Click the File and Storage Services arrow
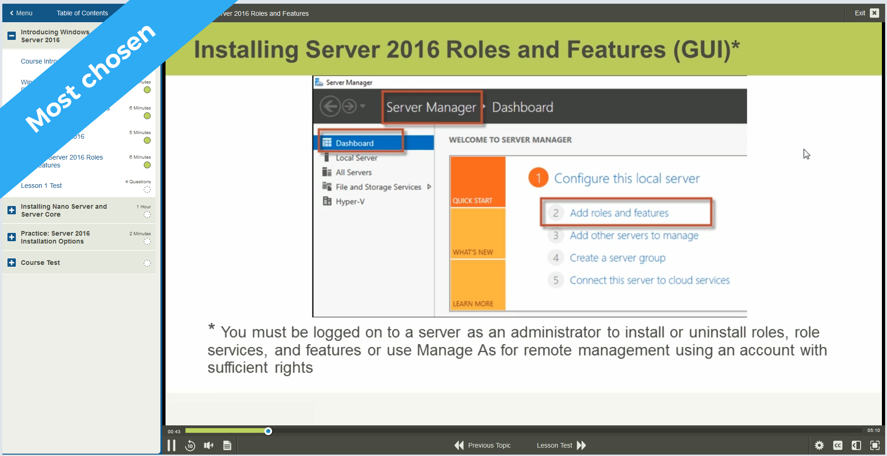The image size is (887, 456). [x=429, y=187]
